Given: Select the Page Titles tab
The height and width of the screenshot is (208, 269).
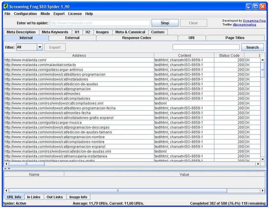Looking at the screenshot, I should coord(235,38).
